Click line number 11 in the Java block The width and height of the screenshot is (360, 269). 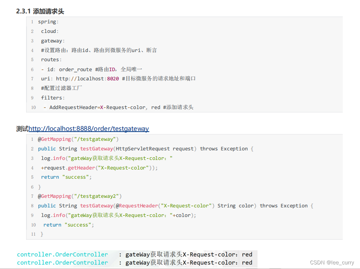33,234
